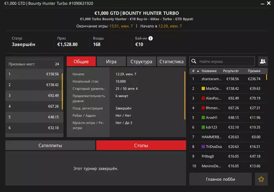
Task: Add tournament to favorites with star icon
Action: (x=261, y=179)
